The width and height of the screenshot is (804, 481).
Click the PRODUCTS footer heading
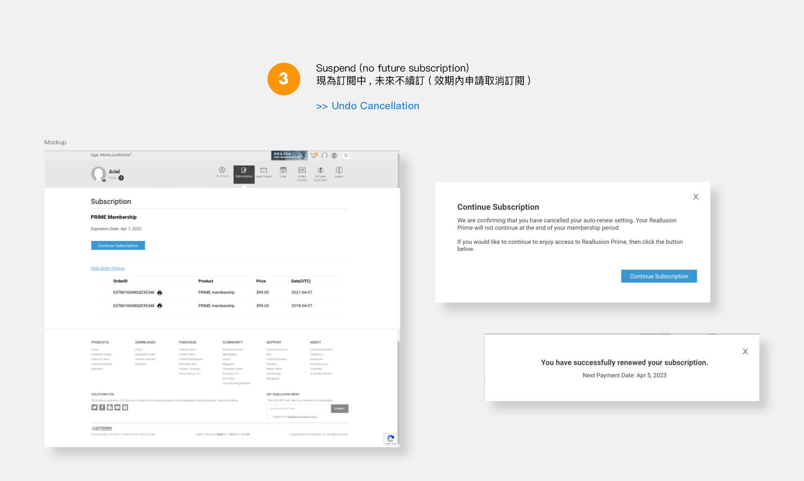[x=100, y=342]
